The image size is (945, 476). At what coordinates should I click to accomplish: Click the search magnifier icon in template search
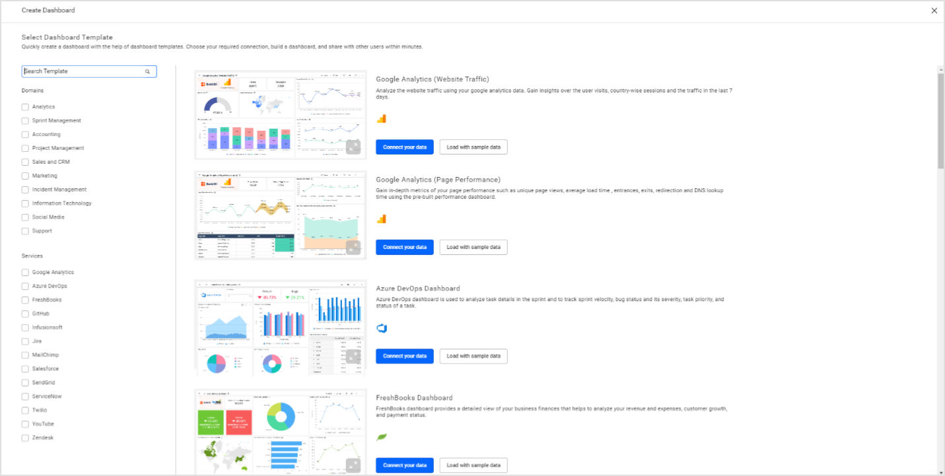coord(147,71)
